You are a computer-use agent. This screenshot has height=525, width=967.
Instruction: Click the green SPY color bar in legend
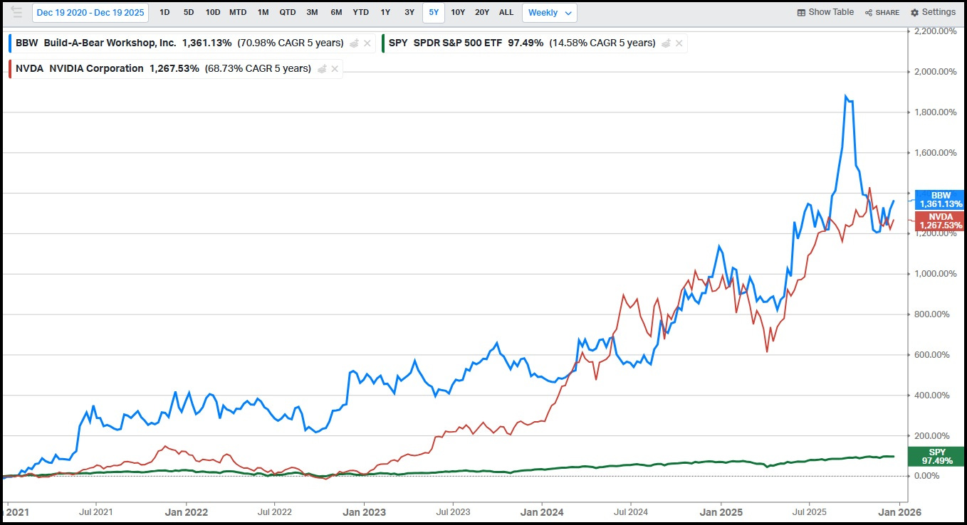(x=384, y=43)
